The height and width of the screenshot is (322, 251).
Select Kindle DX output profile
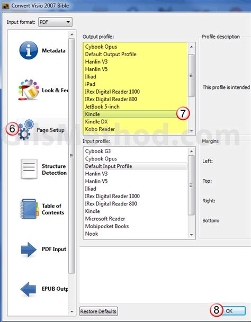pos(136,122)
